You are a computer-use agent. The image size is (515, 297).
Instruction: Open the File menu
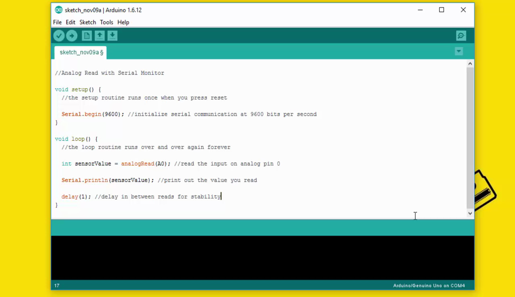click(58, 22)
